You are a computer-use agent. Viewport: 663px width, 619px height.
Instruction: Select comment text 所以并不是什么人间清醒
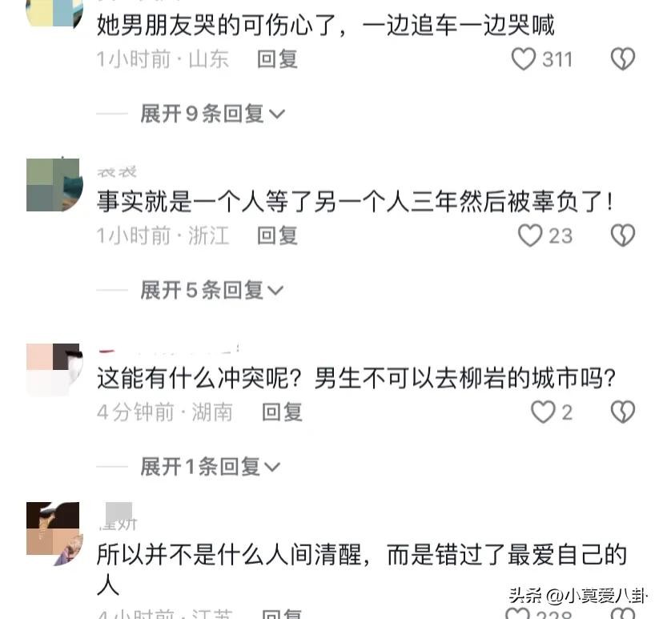pyautogui.click(x=230, y=555)
